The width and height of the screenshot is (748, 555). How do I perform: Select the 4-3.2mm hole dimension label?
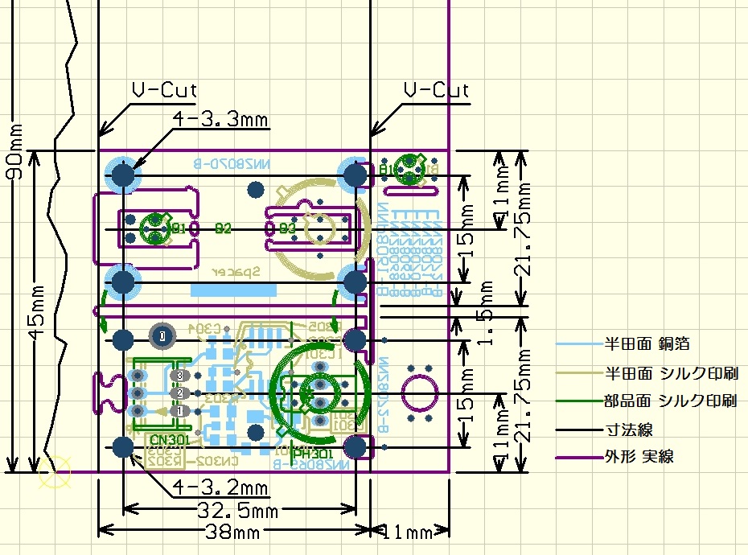point(220,487)
